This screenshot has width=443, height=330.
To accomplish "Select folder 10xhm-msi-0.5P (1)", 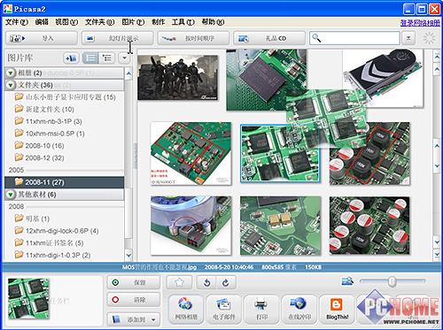I will coord(50,134).
